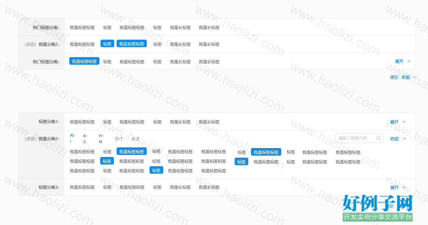Expand 标签分类3 row with 展开
428x225 pixels.
coord(394,187)
